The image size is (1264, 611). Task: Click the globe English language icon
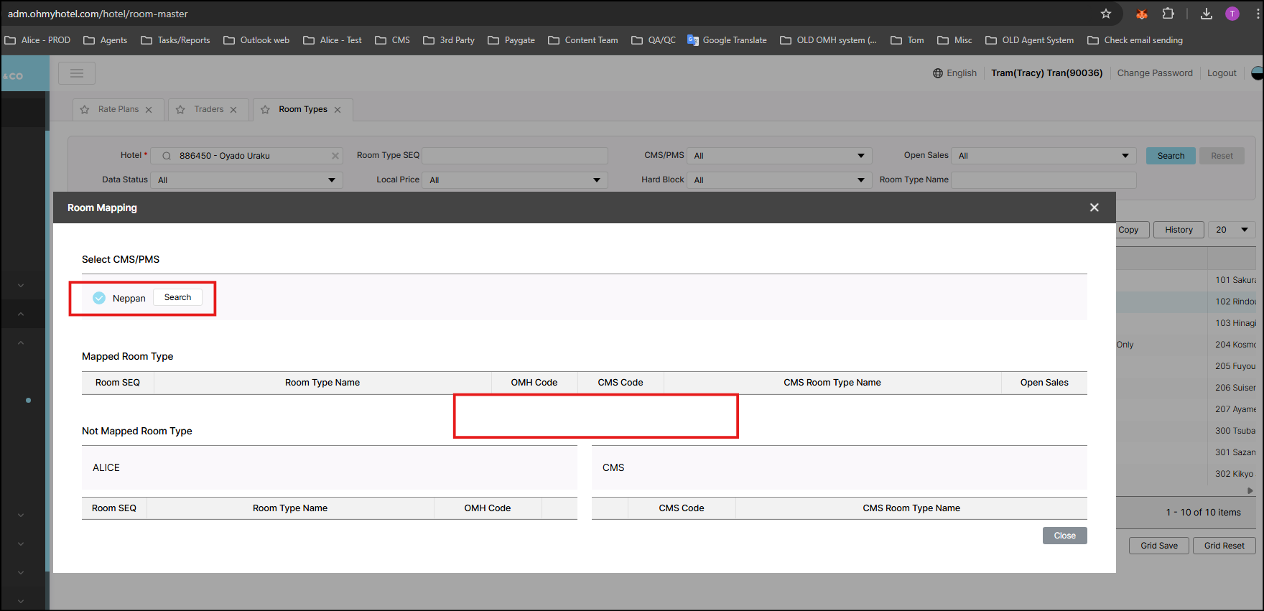(938, 73)
